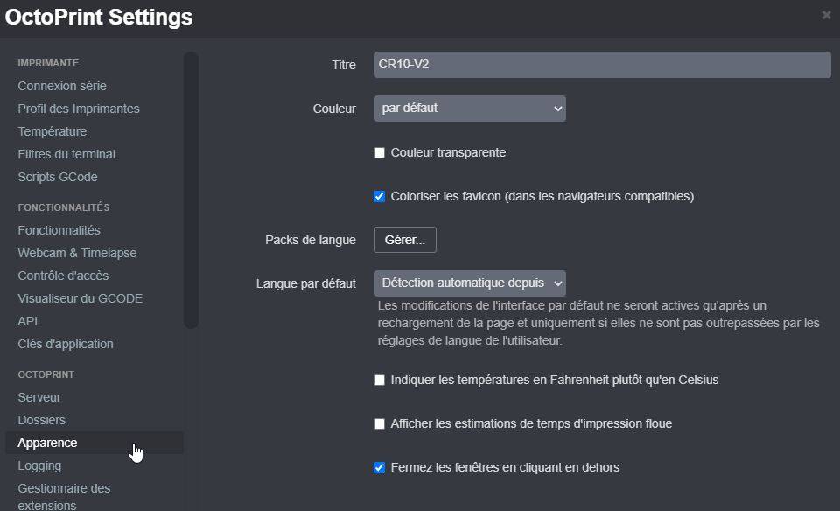Open Logging settings

click(39, 466)
